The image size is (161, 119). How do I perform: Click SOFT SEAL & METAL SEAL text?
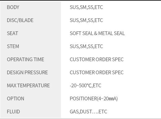click(97, 33)
